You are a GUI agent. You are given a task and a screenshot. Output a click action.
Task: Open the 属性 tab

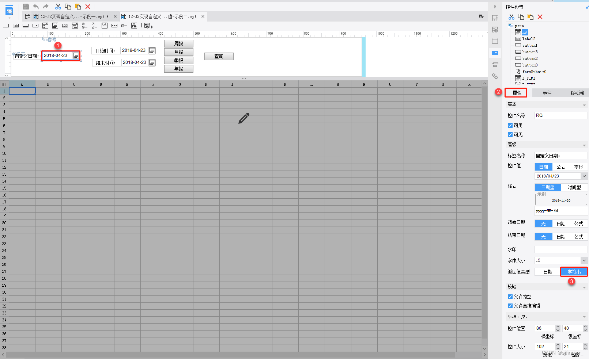coord(516,93)
